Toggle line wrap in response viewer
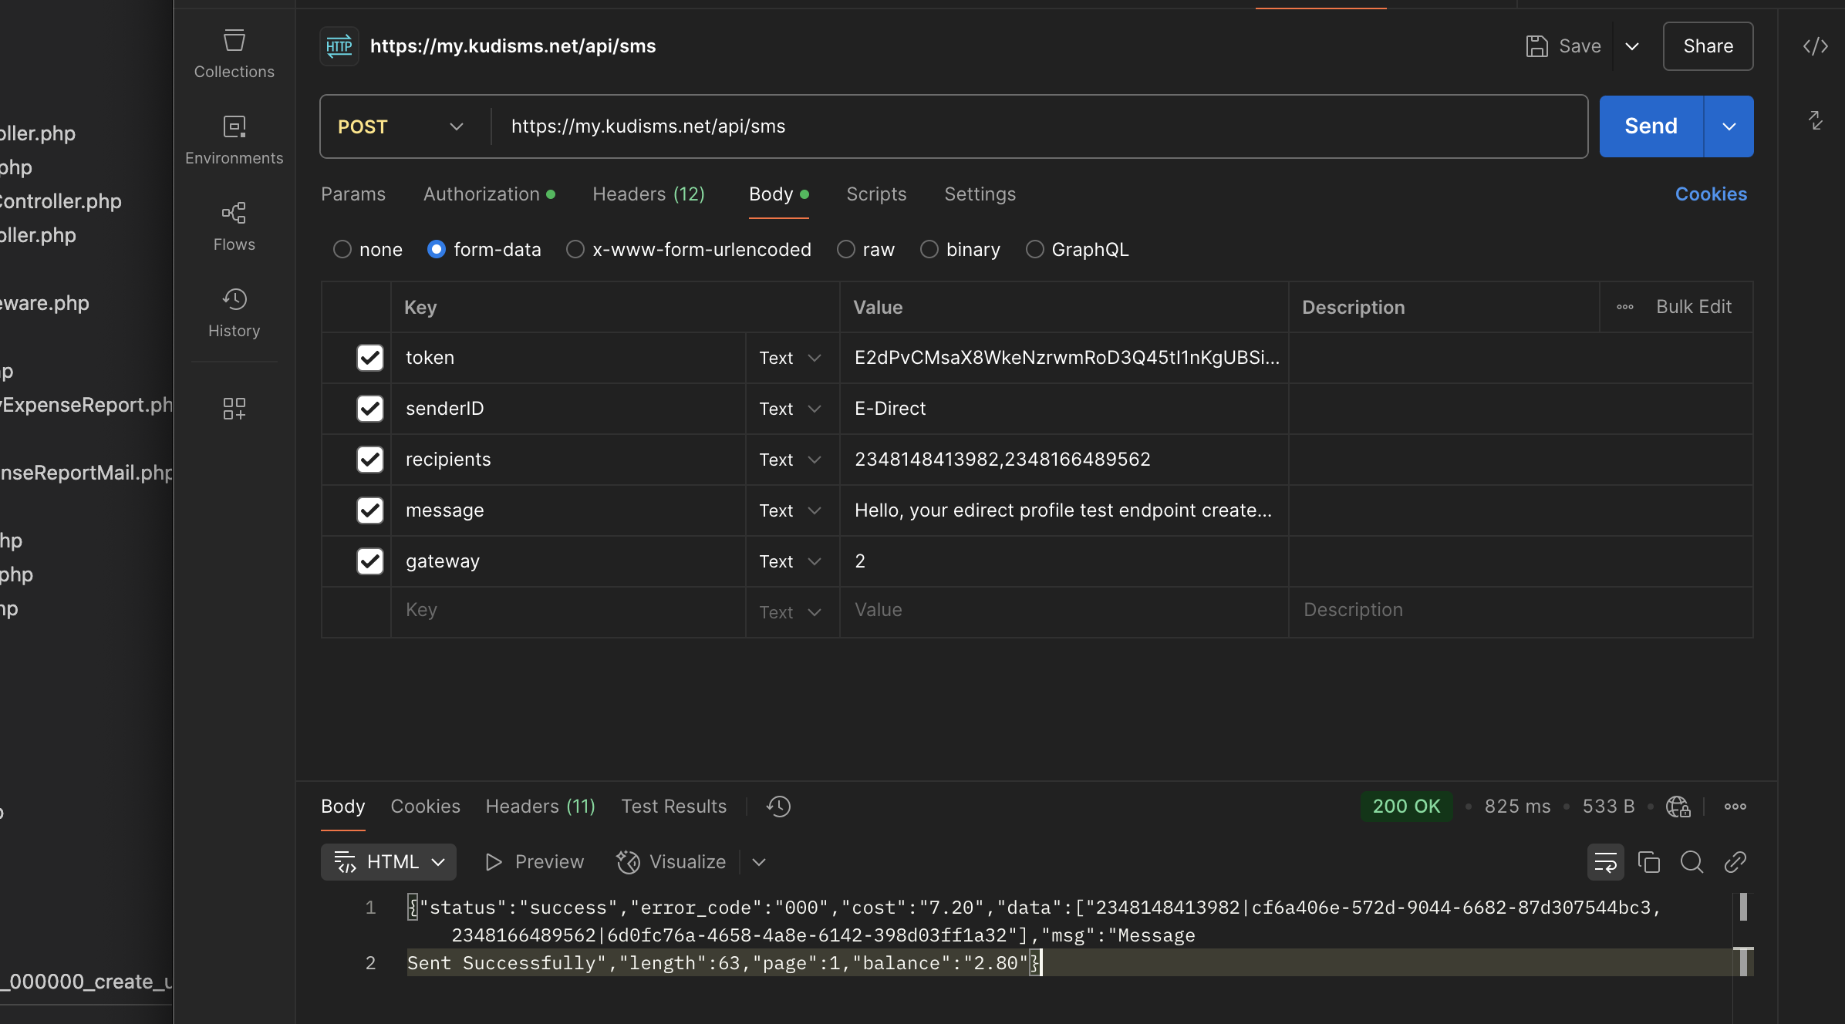Image resolution: width=1845 pixels, height=1024 pixels. [1605, 862]
